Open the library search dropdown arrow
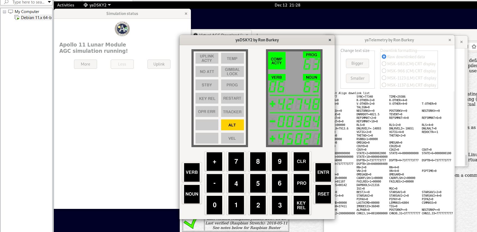The image size is (477, 232). 49,2
